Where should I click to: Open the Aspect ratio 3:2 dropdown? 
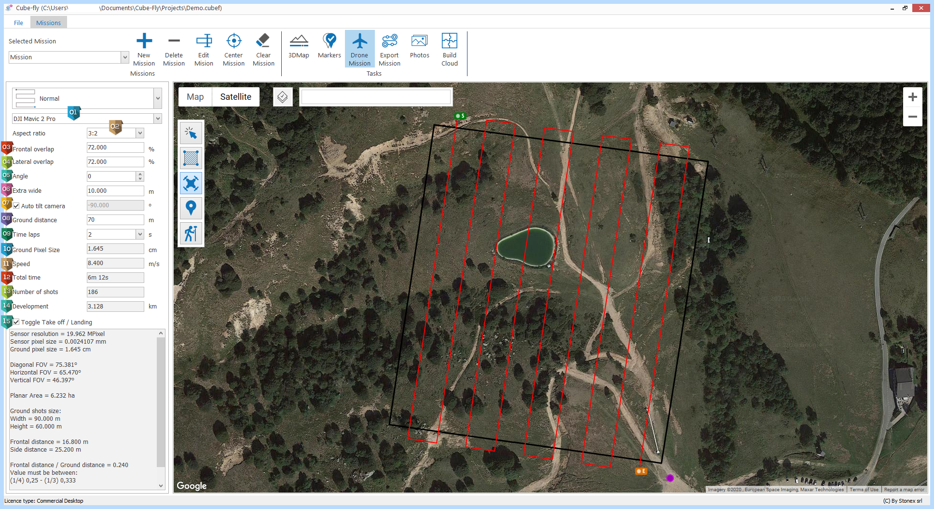140,133
